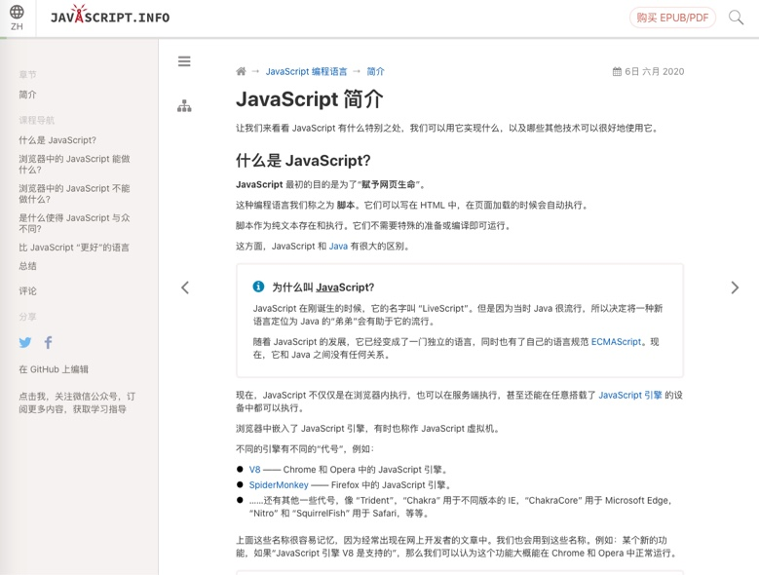Jump to 是什么使得 JavaScript 与众不同? section
Image resolution: width=759 pixels, height=575 pixels.
[x=74, y=223]
